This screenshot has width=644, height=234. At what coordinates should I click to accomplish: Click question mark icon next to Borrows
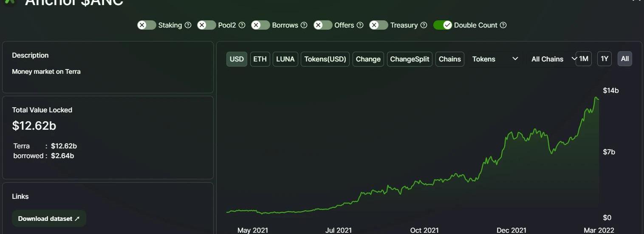[304, 25]
